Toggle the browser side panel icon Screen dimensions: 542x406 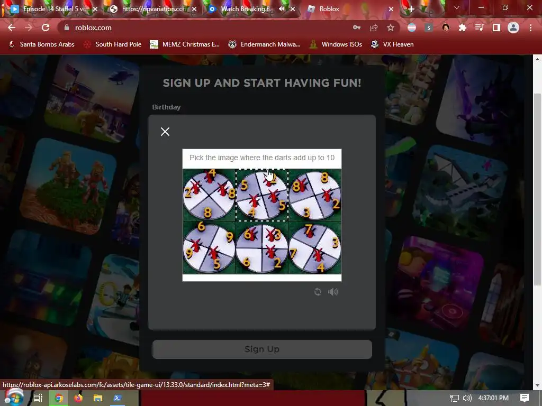pyautogui.click(x=496, y=27)
